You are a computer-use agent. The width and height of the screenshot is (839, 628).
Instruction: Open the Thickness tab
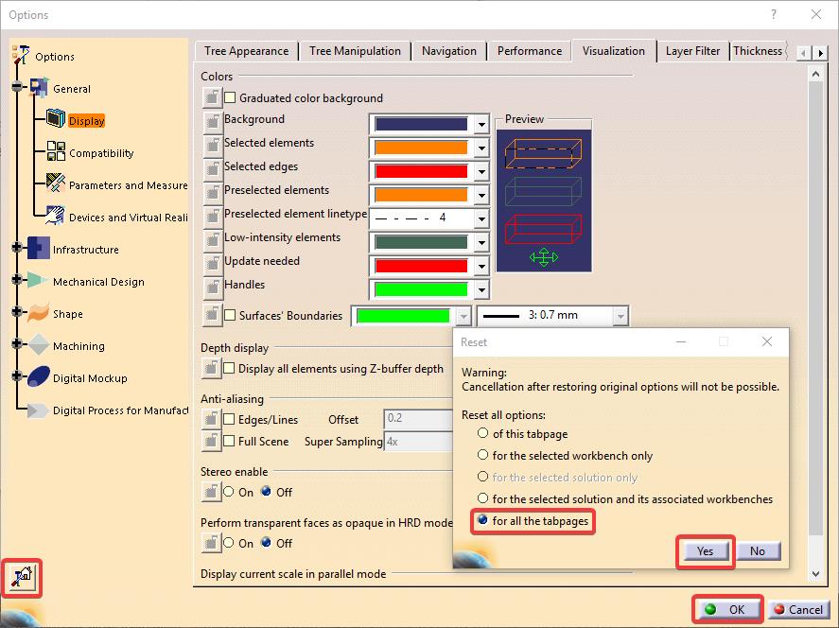pos(759,51)
